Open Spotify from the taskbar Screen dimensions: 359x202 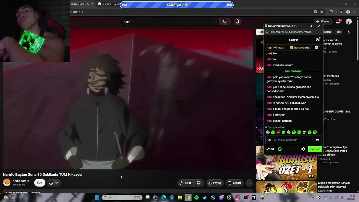pos(196,198)
